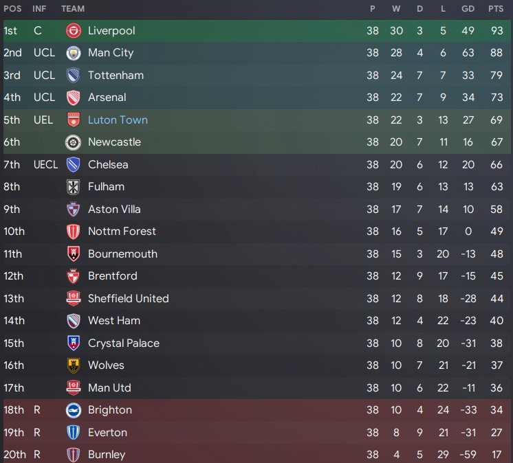Click the Fulham crest icon
Screen dimensions: 513x463
74,187
